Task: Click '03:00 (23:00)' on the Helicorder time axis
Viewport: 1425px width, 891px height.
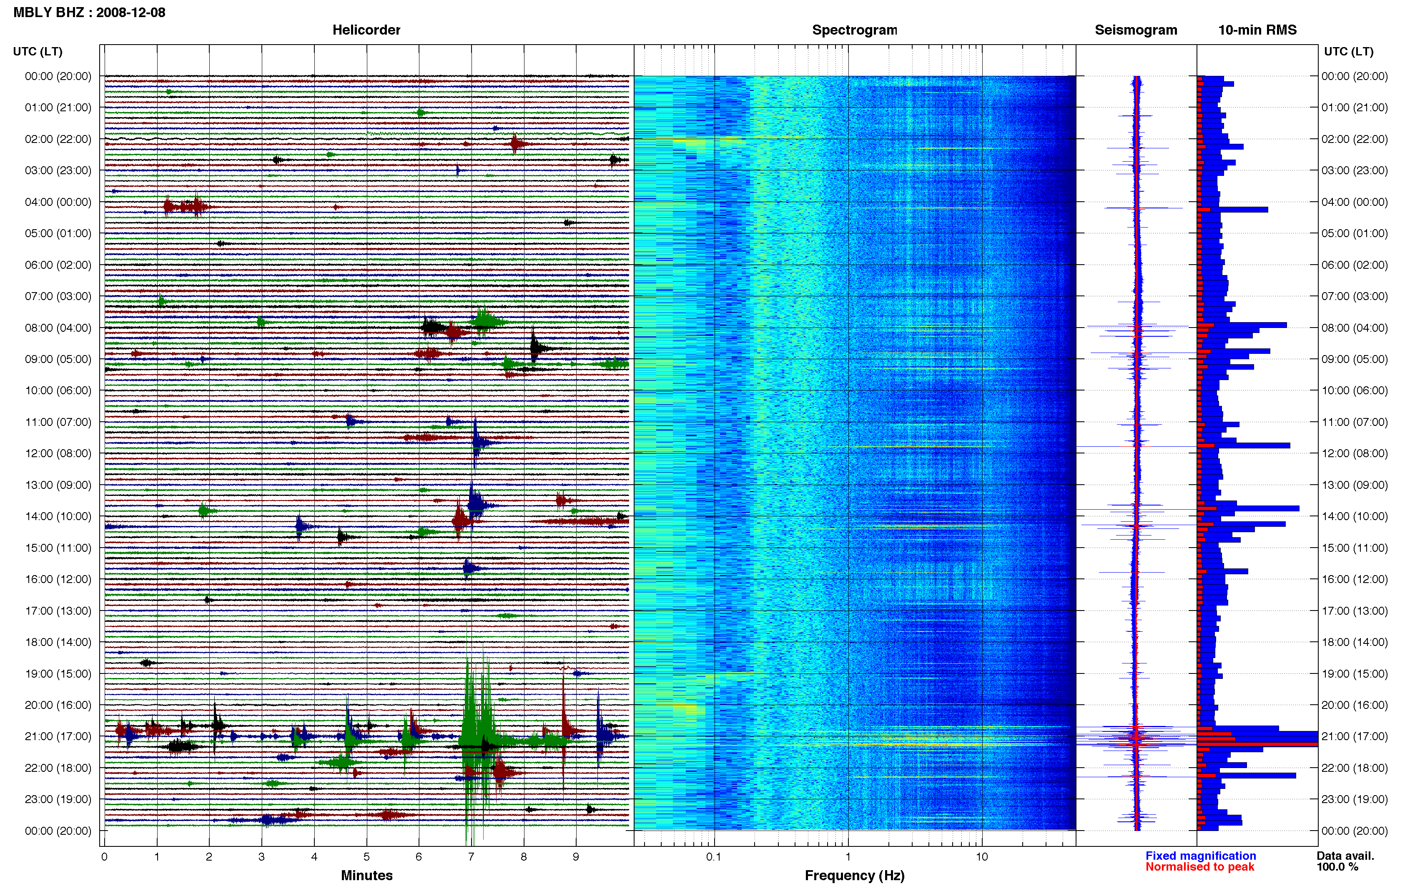Action: click(x=58, y=170)
